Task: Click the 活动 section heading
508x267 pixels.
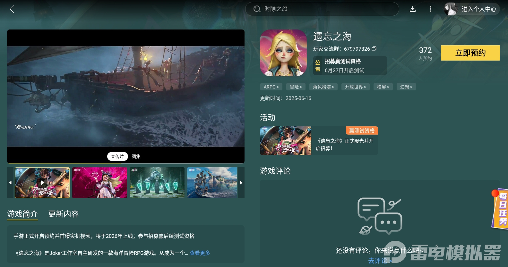Action: [x=268, y=118]
